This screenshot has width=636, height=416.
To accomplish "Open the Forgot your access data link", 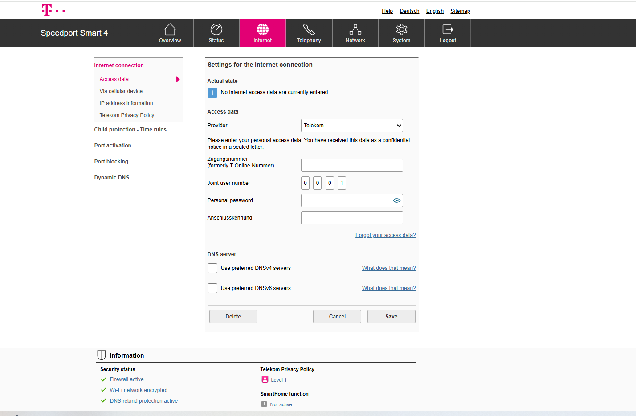I will 385,235.
